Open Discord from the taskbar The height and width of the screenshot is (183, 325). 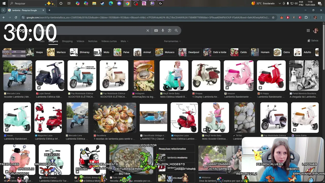(x=119, y=4)
